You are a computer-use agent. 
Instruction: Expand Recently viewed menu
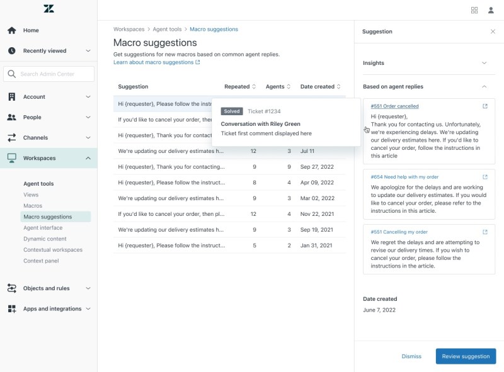point(88,51)
